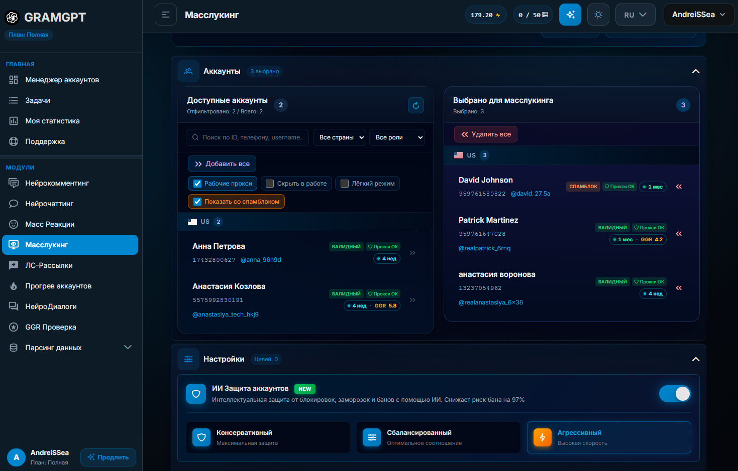Open the Нейрокомментинг module

point(70,183)
